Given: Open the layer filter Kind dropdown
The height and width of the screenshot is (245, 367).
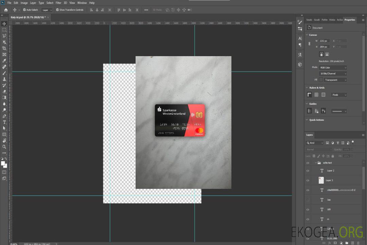Looking at the screenshot, I should 315,143.
